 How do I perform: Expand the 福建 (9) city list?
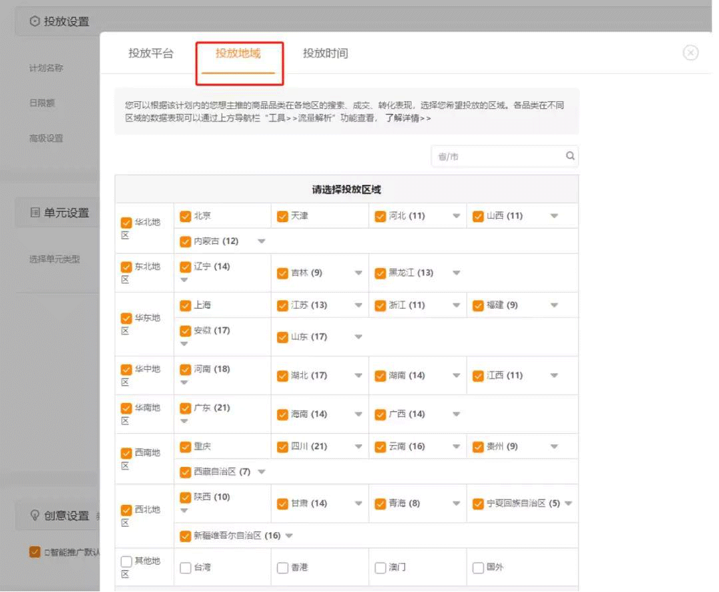pyautogui.click(x=554, y=305)
